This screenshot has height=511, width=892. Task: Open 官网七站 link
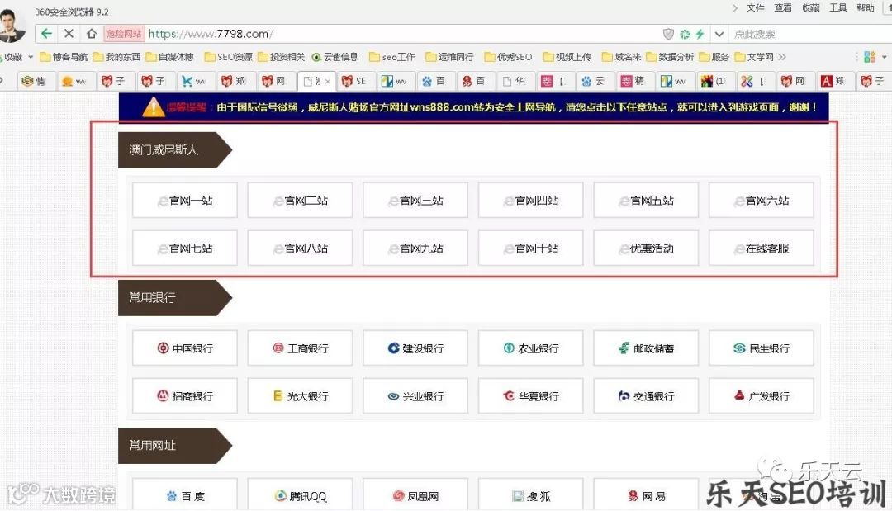pos(185,248)
